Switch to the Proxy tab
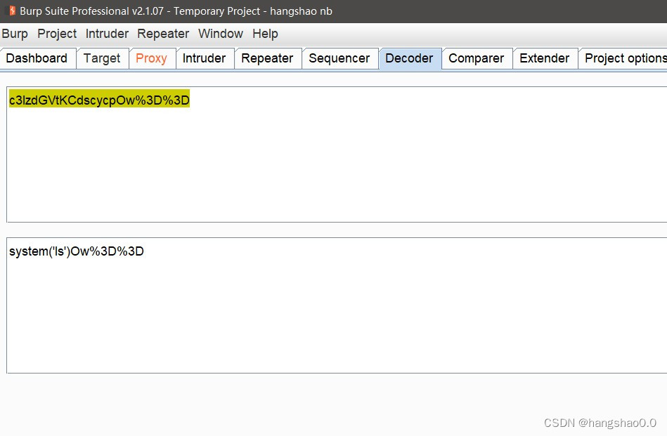This screenshot has height=436, width=667. tap(151, 58)
